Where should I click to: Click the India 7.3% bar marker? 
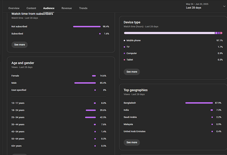(212, 110)
